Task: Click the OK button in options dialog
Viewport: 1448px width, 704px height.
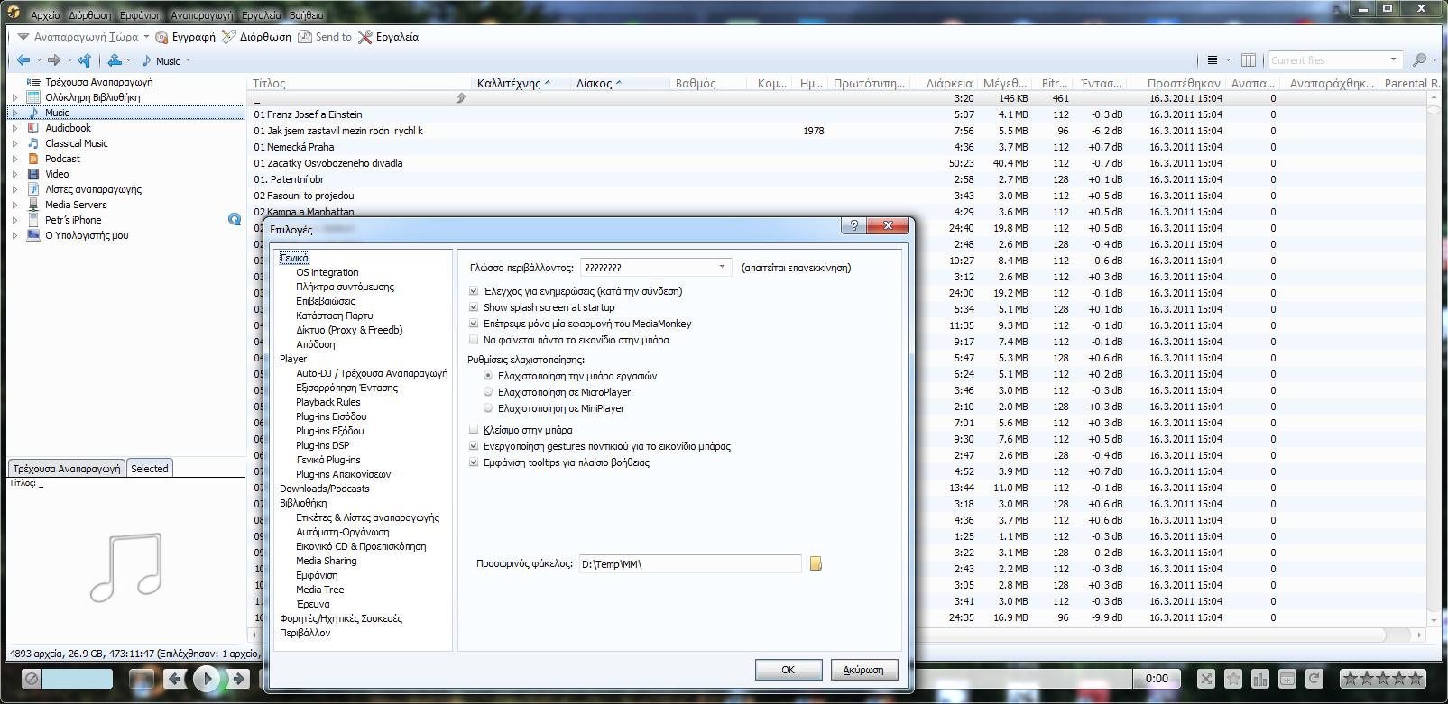Action: click(788, 670)
